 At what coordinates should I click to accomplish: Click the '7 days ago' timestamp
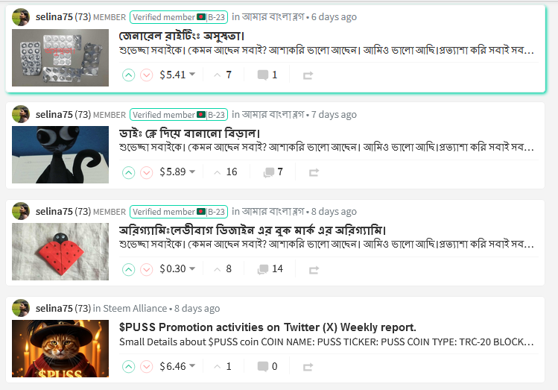coord(334,114)
